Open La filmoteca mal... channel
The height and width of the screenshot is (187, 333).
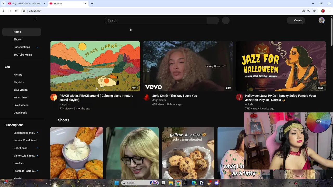pos(22,133)
